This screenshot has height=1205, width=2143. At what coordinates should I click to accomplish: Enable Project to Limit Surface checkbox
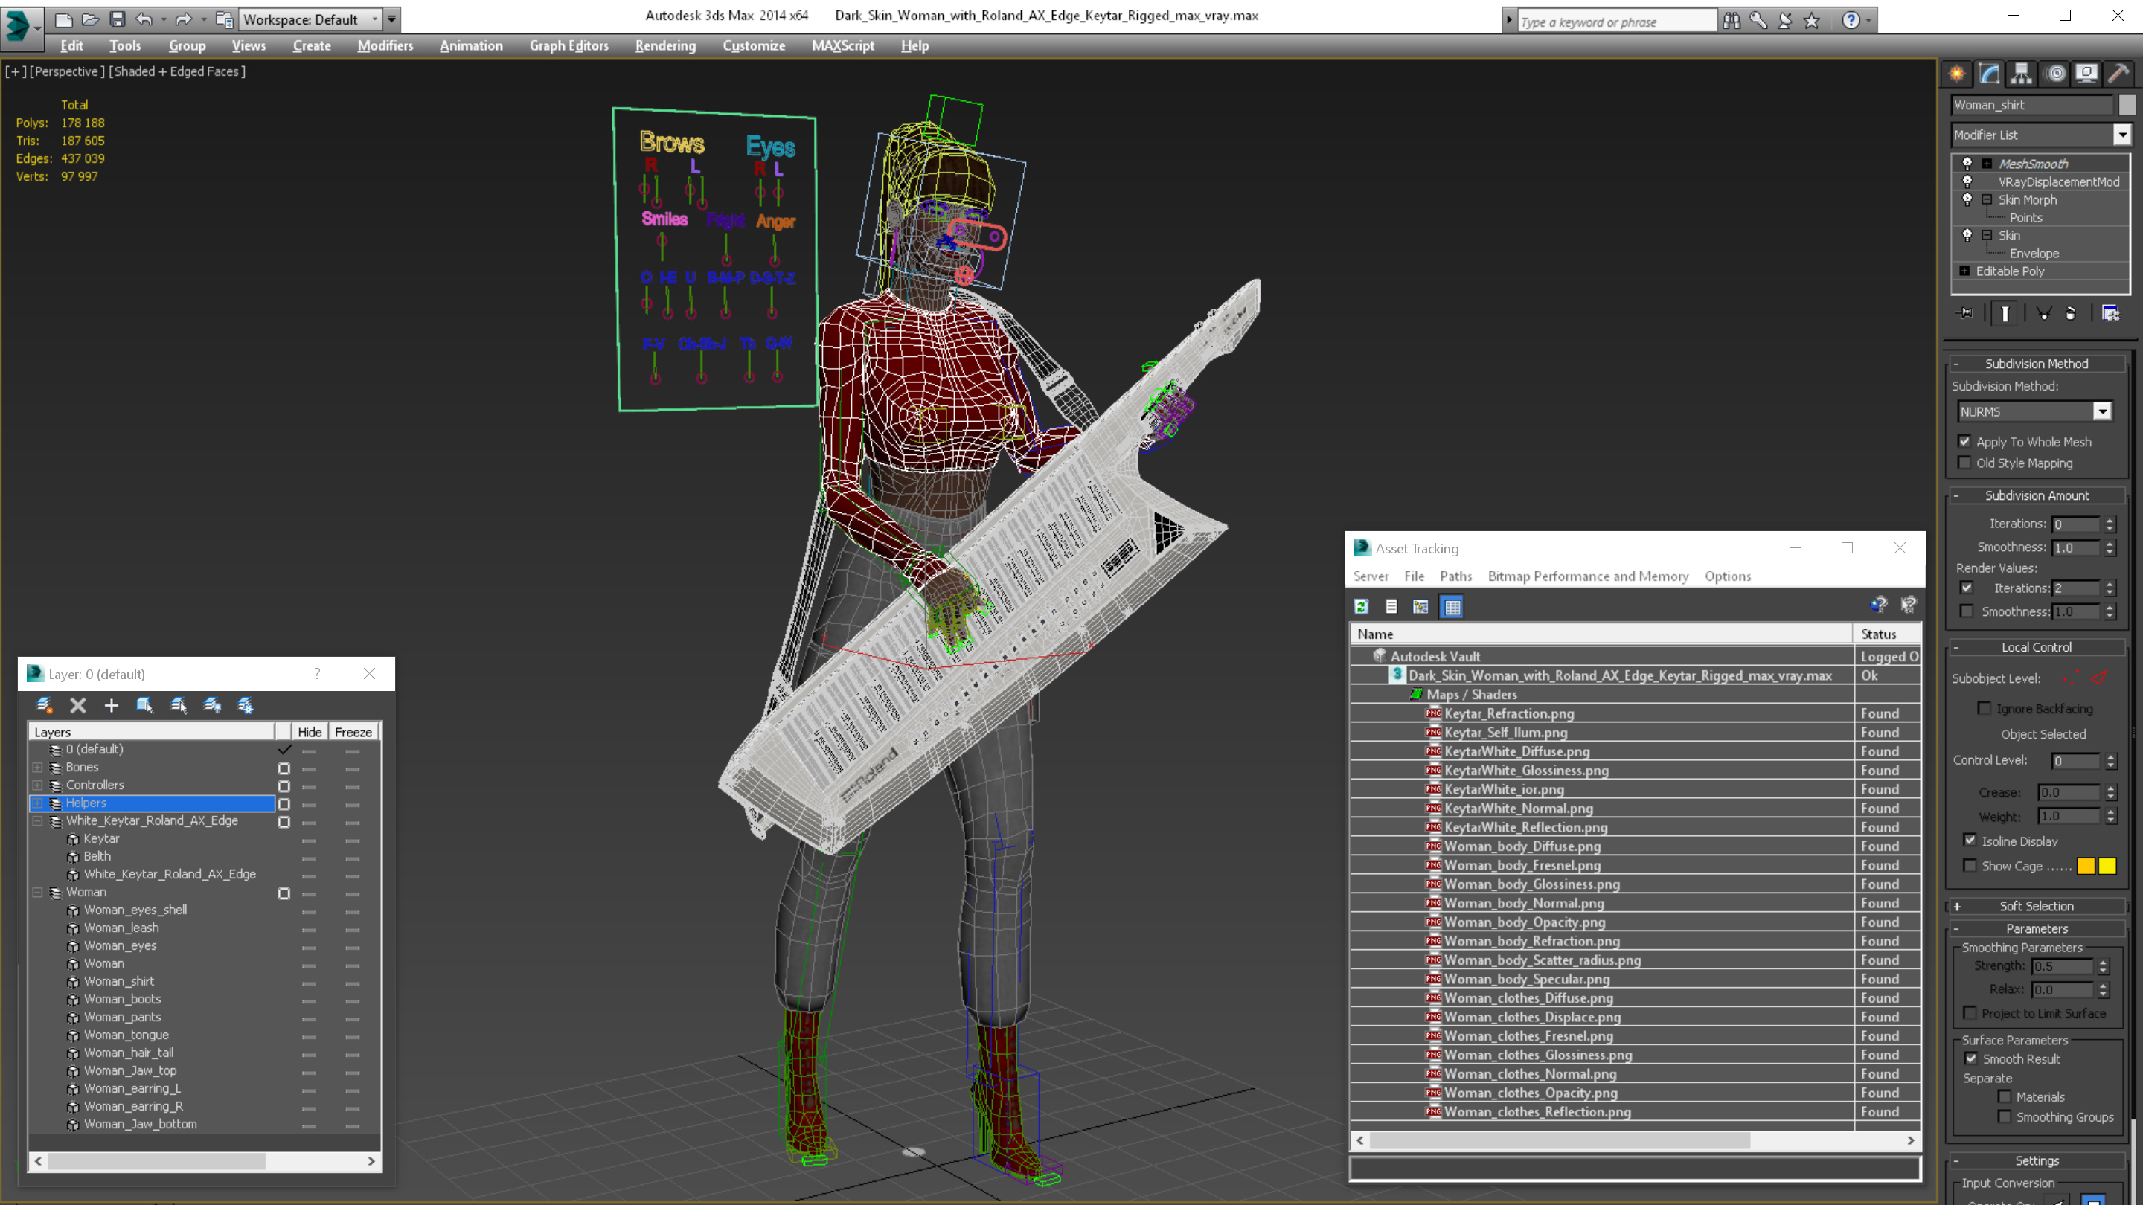[x=1970, y=1013]
